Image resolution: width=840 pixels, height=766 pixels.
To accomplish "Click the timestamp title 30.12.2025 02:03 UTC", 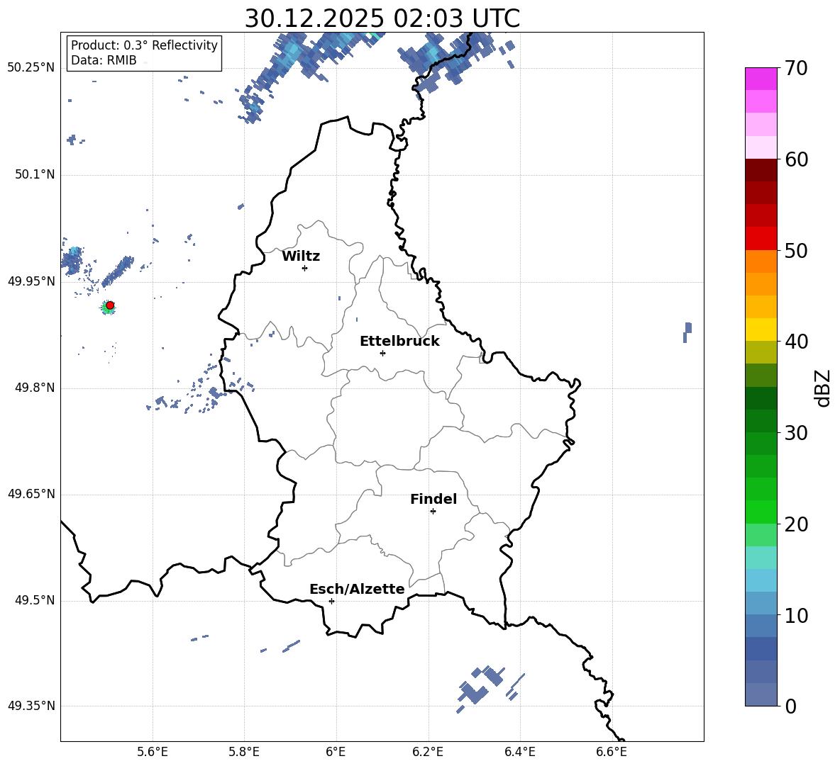I will tap(382, 18).
